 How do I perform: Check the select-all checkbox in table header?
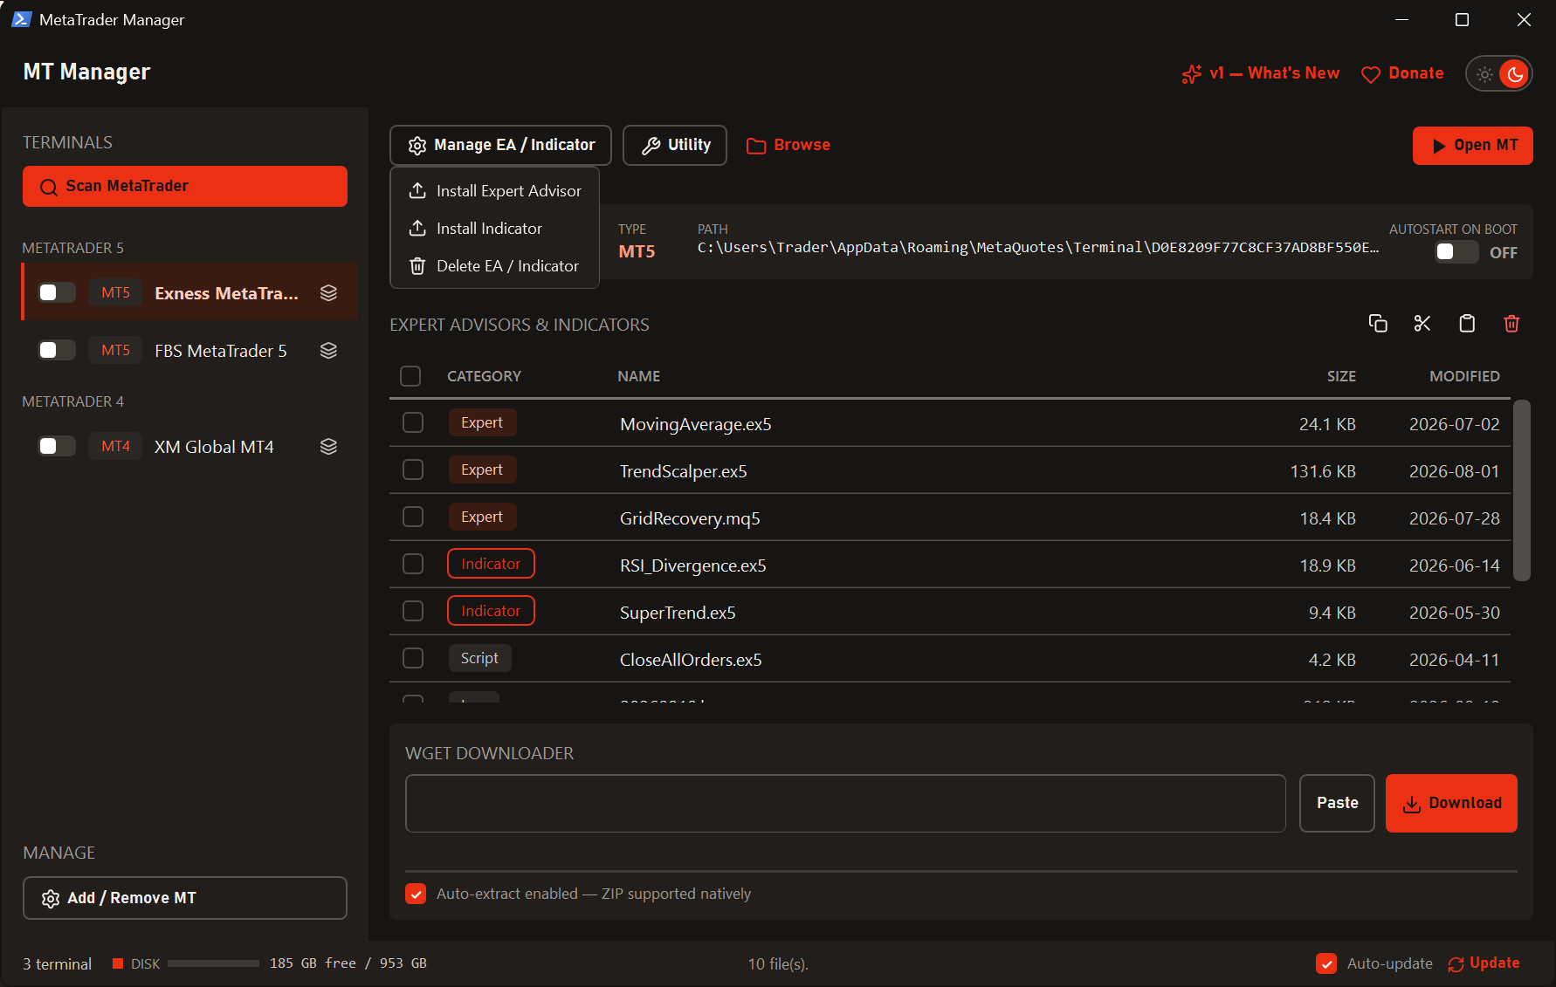(x=410, y=376)
